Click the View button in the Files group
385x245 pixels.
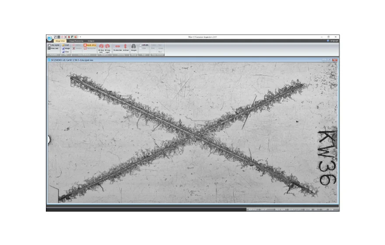pos(66,51)
